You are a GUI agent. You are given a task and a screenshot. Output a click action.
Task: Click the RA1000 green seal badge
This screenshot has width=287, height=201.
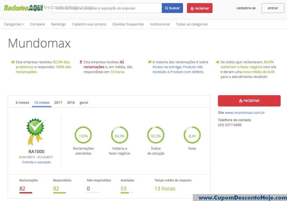tap(36, 131)
